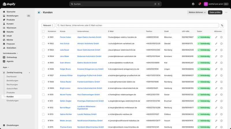The height and width of the screenshot is (129, 231).
Task: Click the Einstellungen gear at sidebar bottom
Action: (x=4, y=125)
